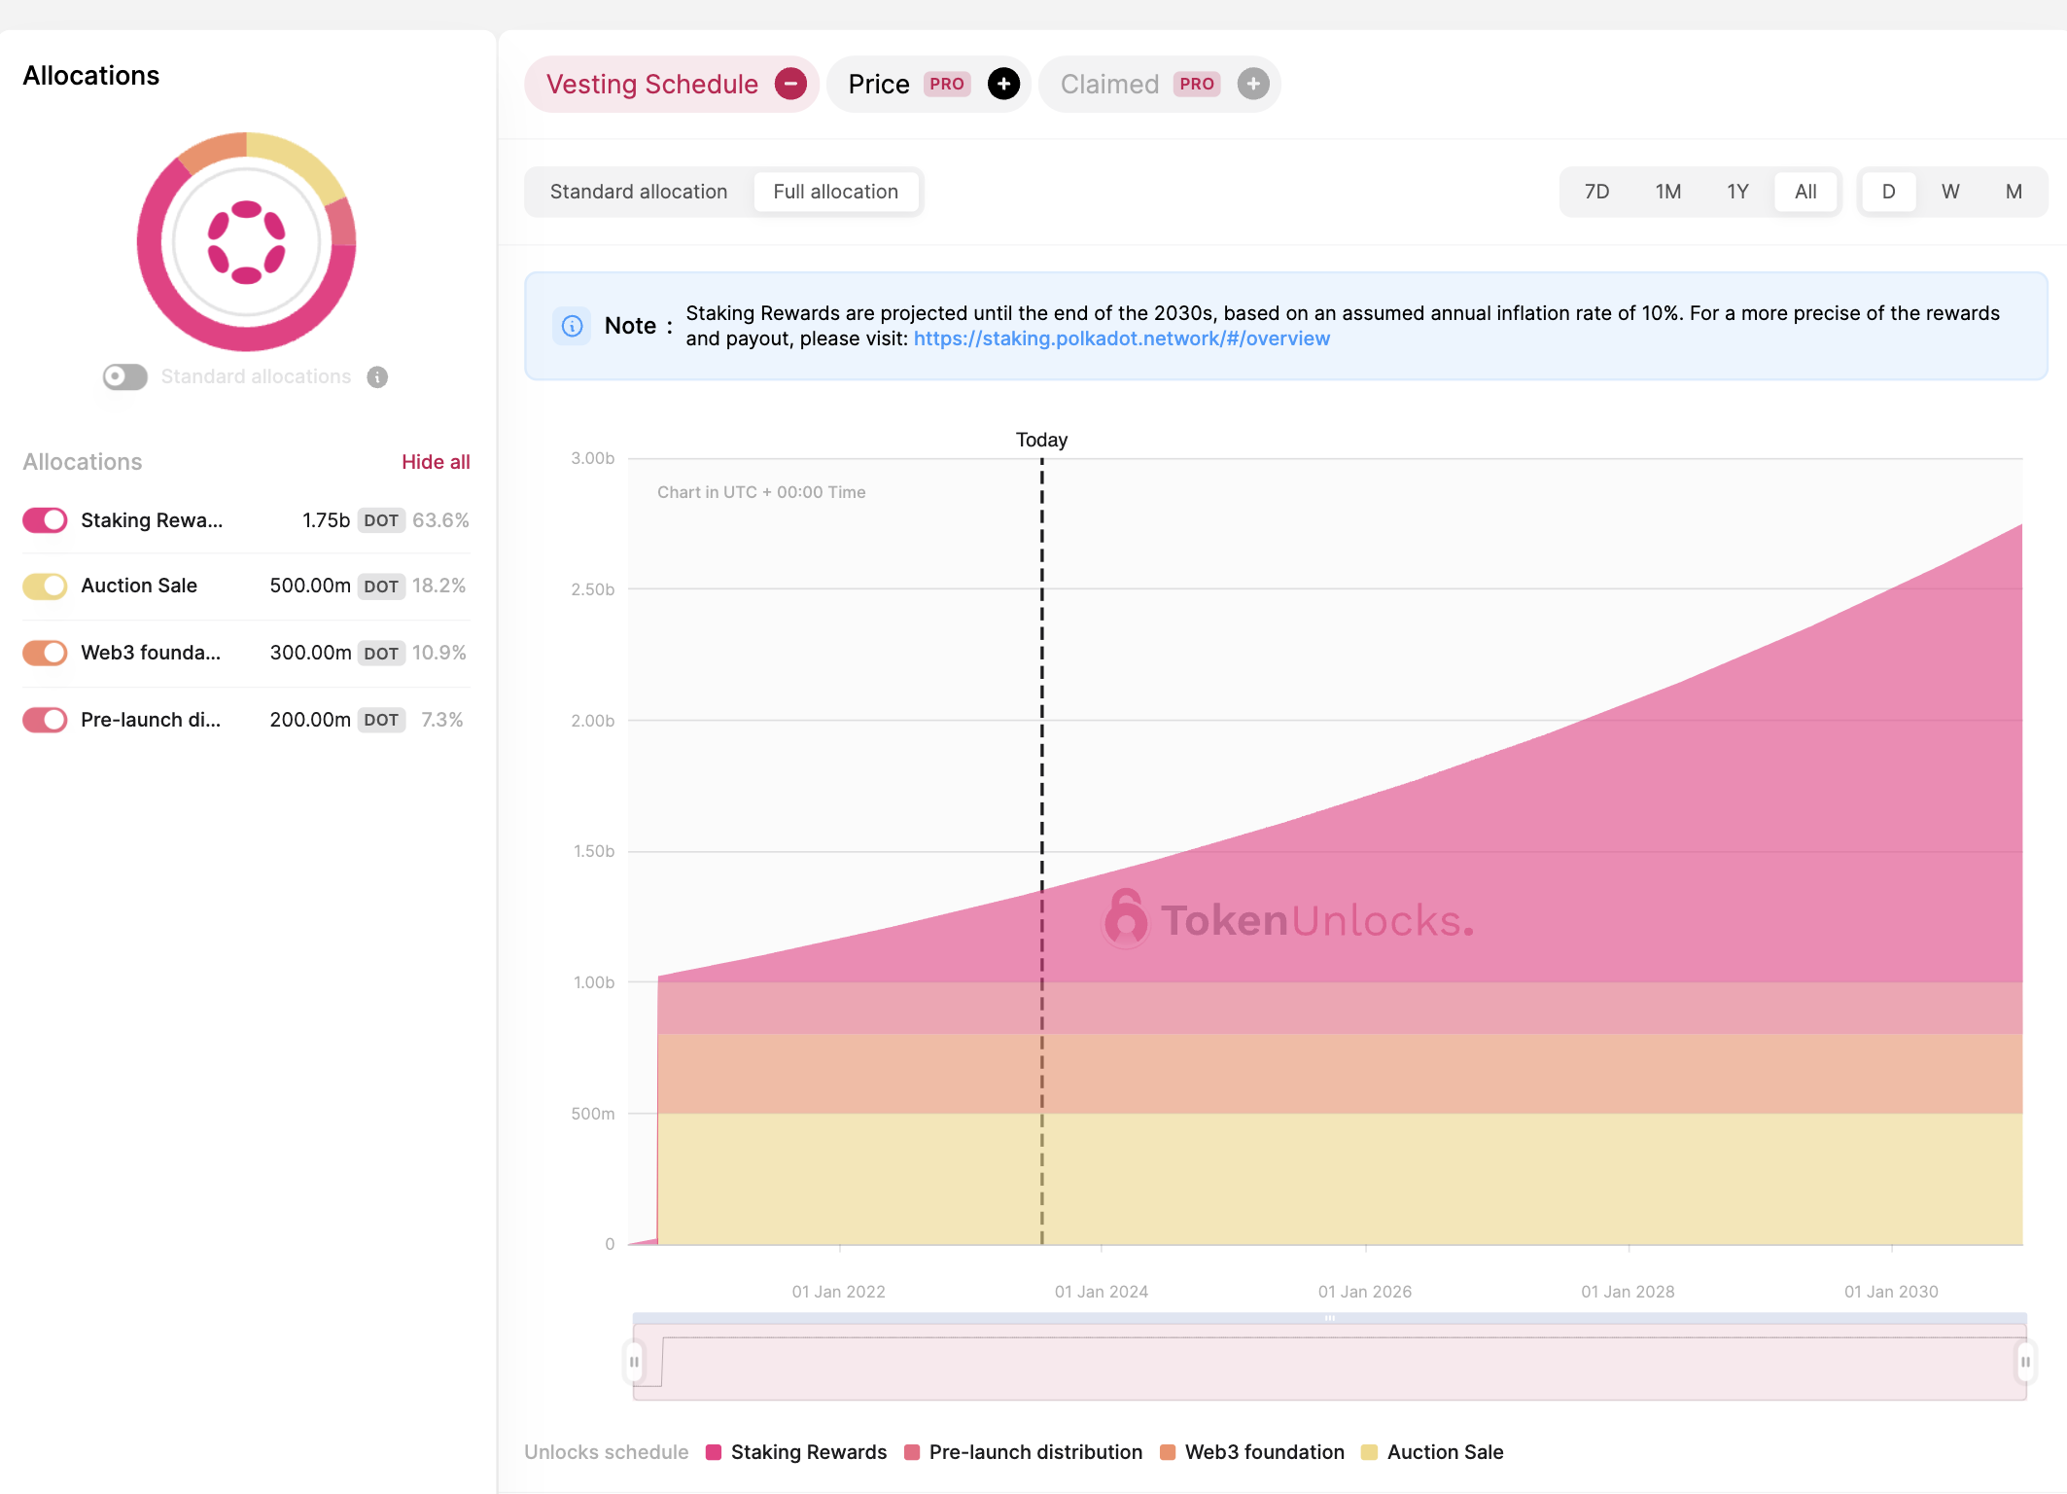2067x1494 pixels.
Task: Open the staking.polkadot.network overview link
Action: [x=1121, y=338]
